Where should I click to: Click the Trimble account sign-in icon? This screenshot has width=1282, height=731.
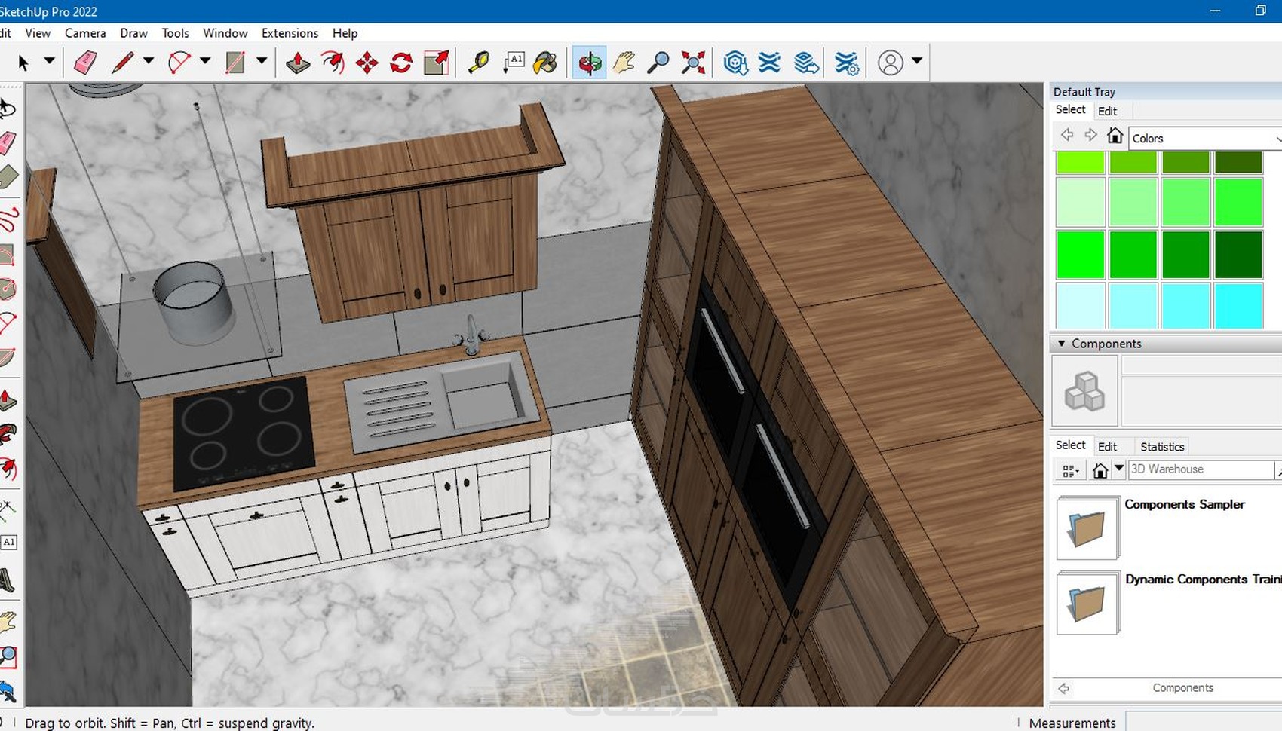(x=891, y=62)
